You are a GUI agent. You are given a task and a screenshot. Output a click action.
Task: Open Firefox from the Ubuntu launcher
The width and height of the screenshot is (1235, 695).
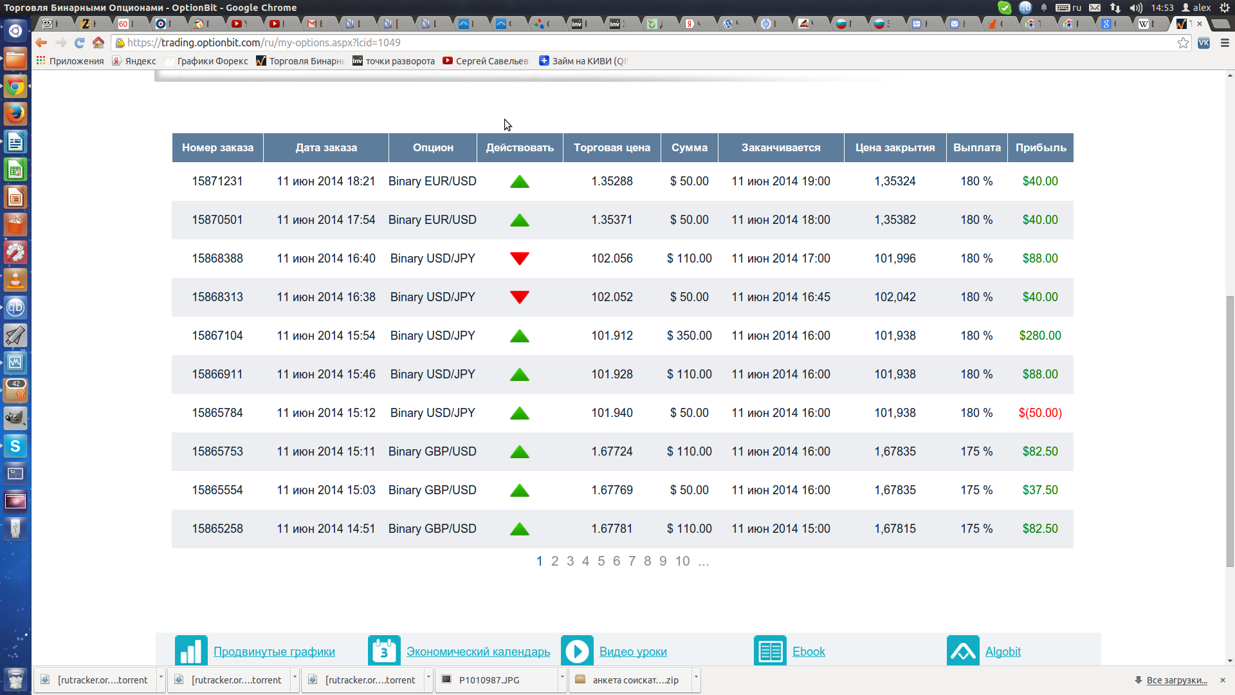pyautogui.click(x=15, y=114)
